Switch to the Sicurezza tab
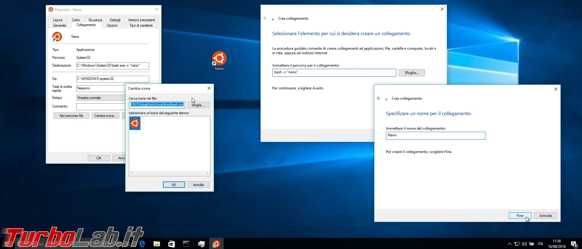Image resolution: width=582 pixels, height=249 pixels. click(95, 20)
